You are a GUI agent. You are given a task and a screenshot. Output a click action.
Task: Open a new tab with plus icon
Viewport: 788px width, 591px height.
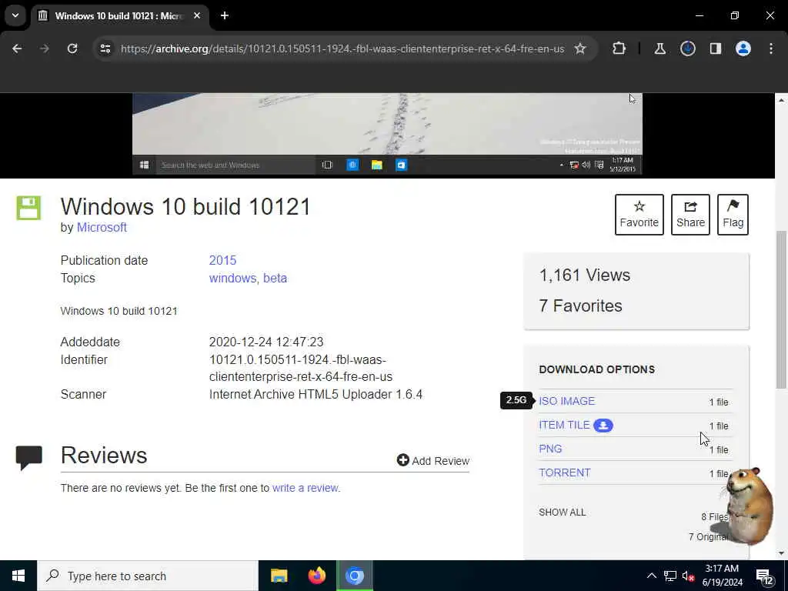[225, 15]
